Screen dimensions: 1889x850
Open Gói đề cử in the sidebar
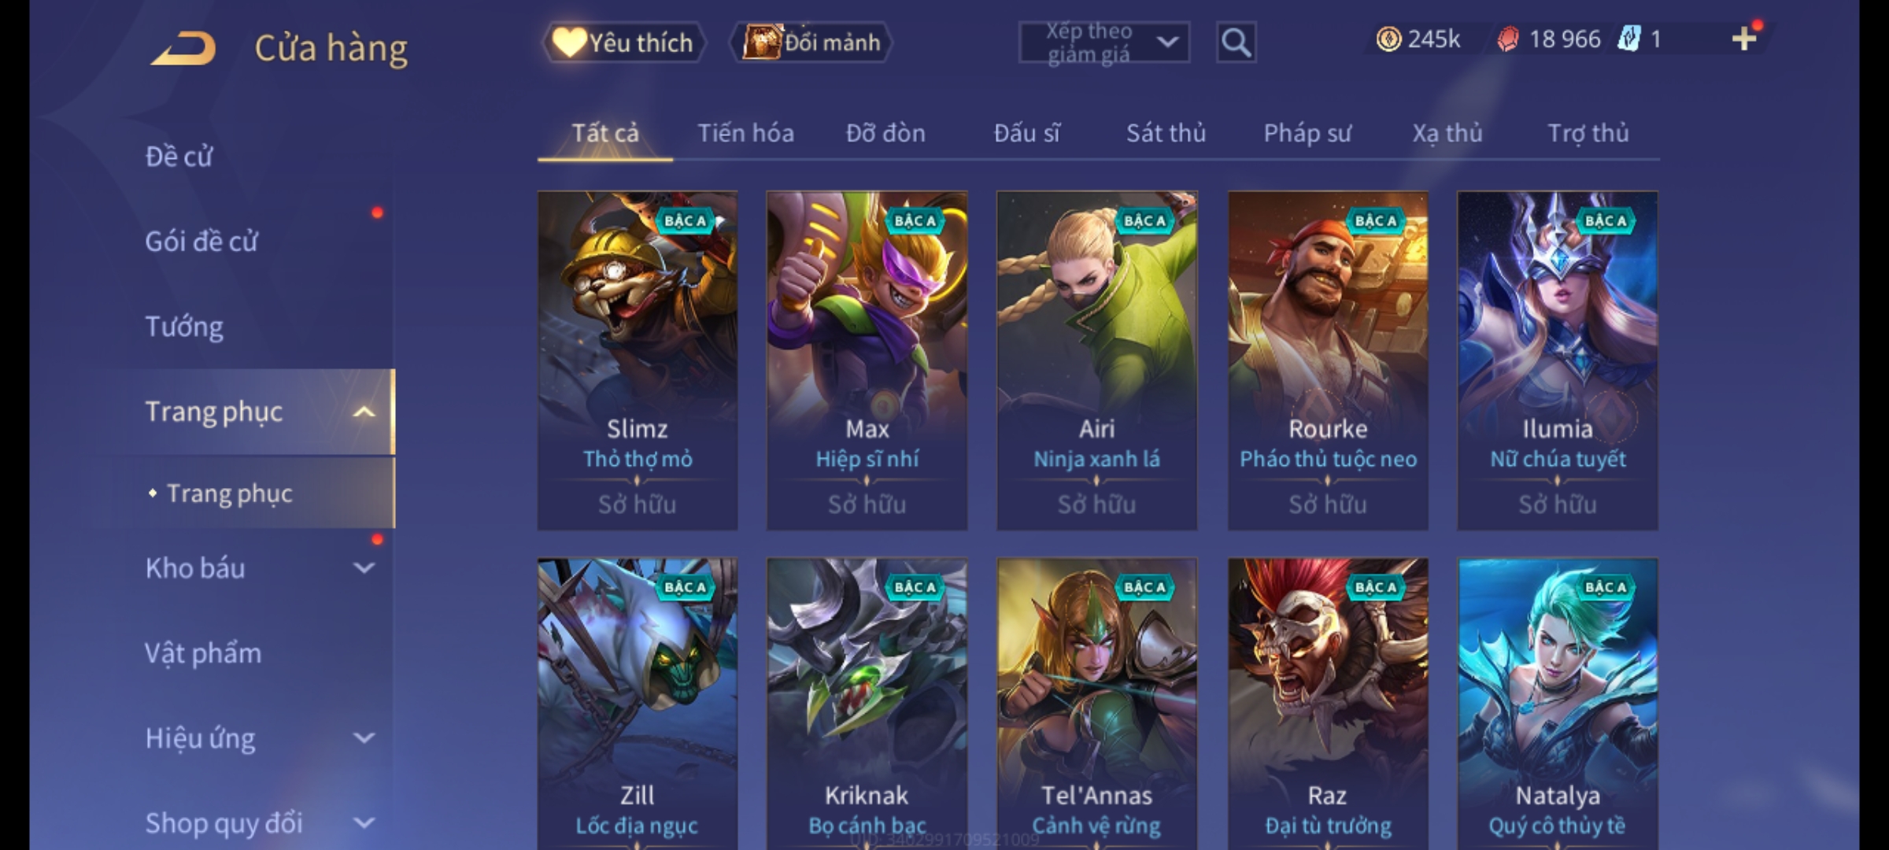point(201,242)
